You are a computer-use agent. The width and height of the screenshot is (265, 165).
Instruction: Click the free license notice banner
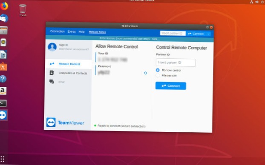point(130,39)
